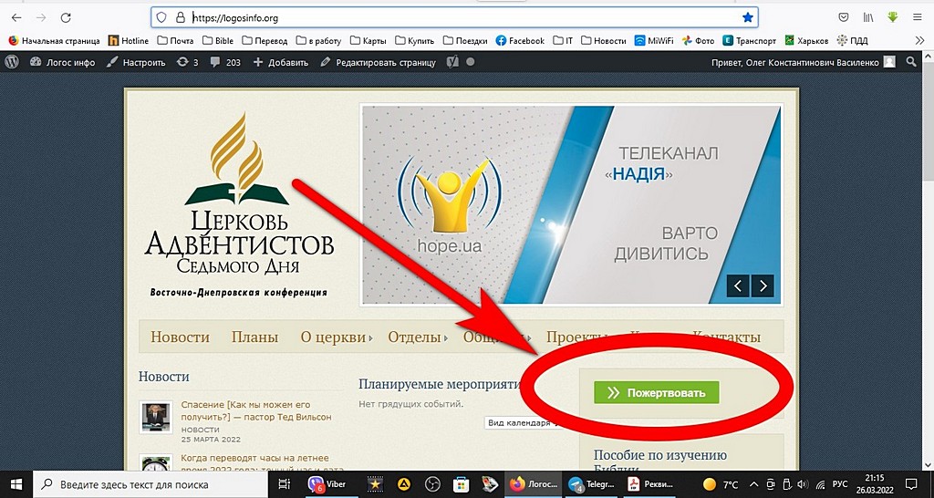Open the Транспорт bookmark
This screenshot has height=498, width=934.
[750, 40]
